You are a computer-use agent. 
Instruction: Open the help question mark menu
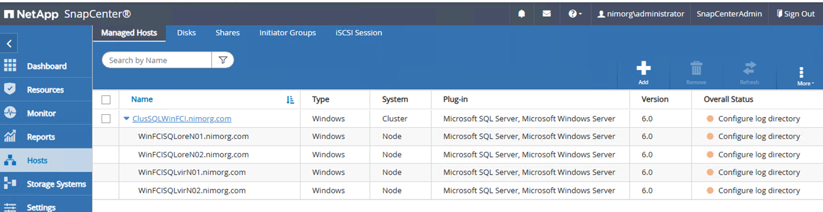click(575, 14)
